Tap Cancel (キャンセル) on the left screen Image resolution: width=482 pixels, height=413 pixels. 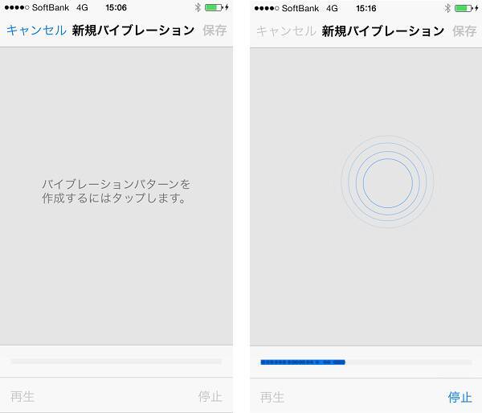(x=36, y=31)
